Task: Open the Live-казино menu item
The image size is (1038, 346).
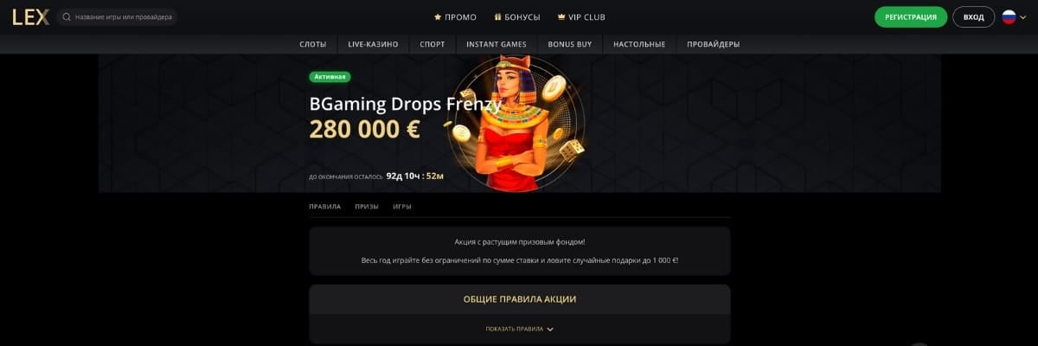Action: coord(373,44)
